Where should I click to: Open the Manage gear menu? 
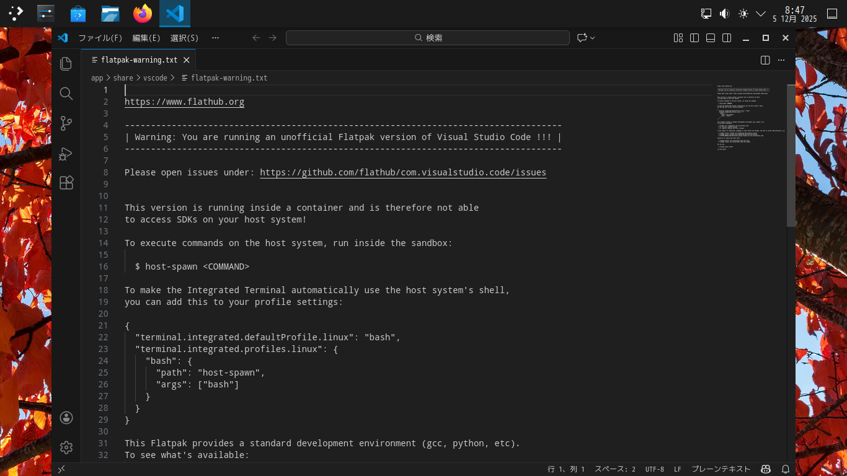pos(66,447)
